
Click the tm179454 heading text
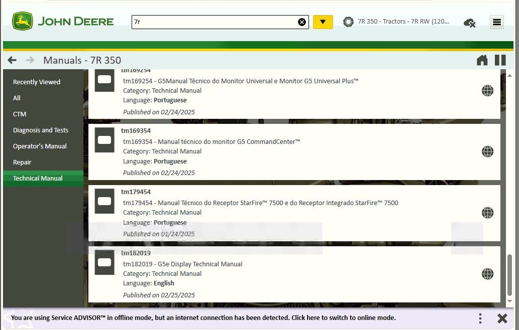pos(136,192)
